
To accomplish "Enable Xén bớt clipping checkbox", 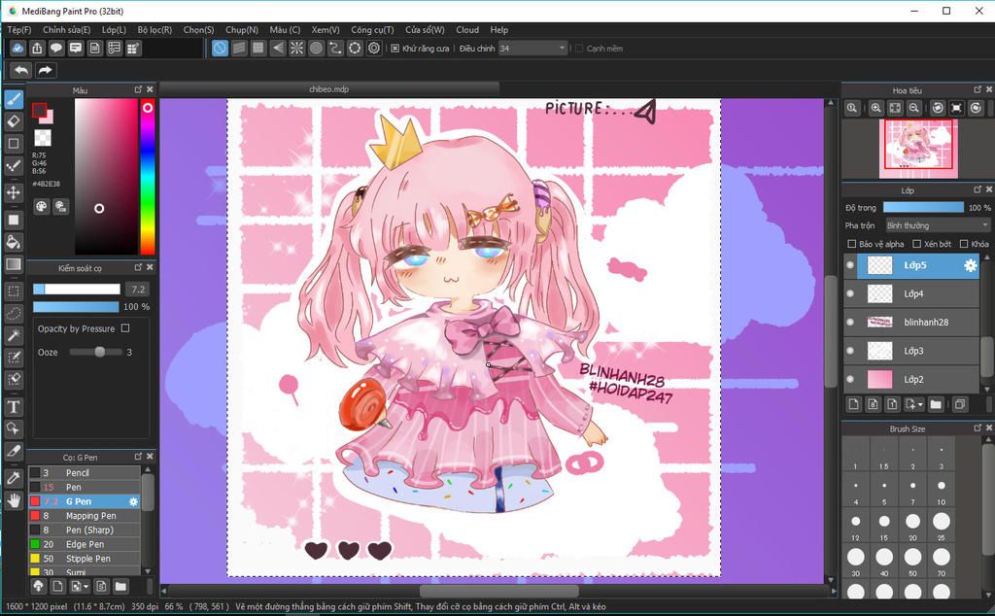I will [917, 244].
